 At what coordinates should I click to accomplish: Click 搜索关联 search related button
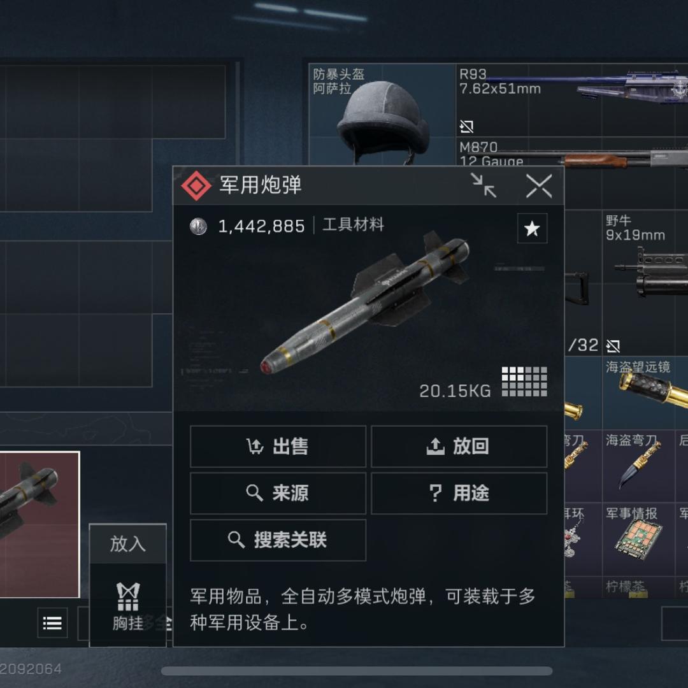coord(278,540)
